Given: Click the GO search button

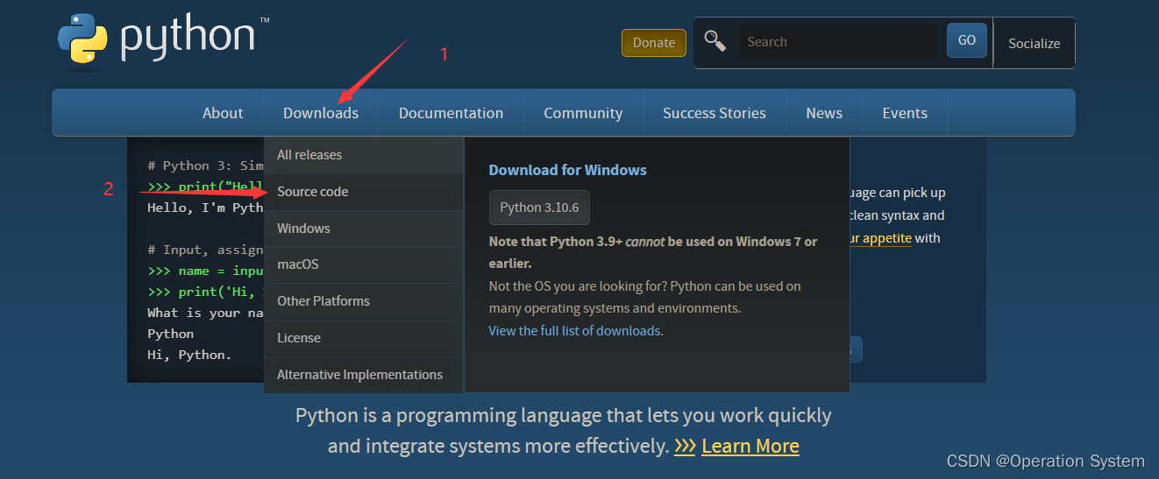Looking at the screenshot, I should 967,40.
